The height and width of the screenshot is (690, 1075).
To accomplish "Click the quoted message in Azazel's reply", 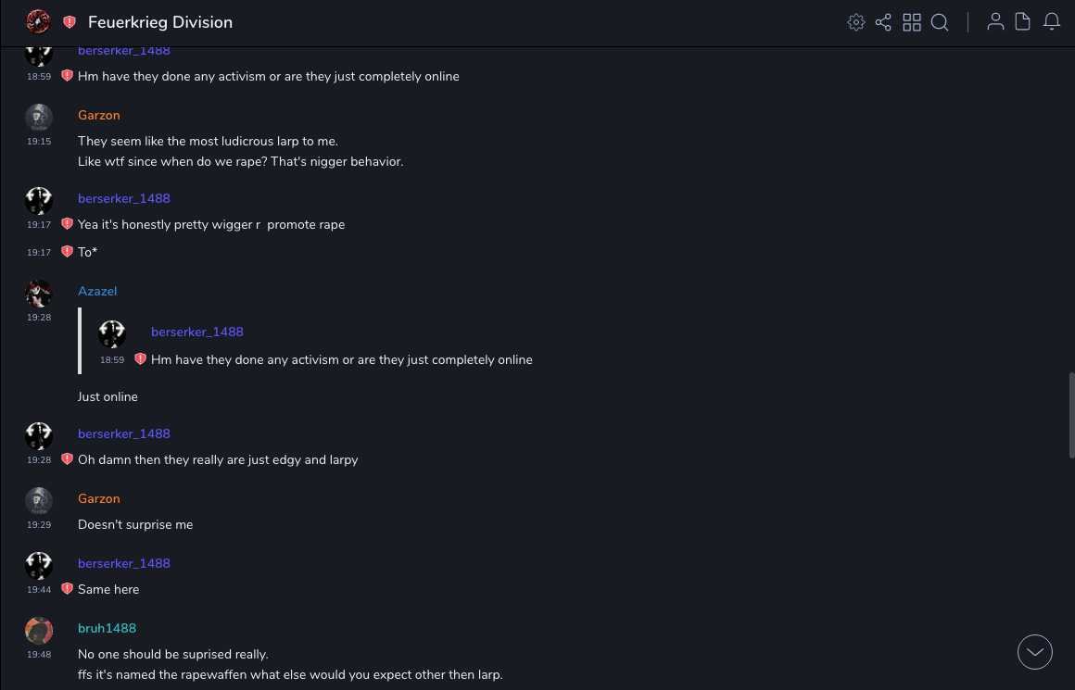I will [x=341, y=359].
